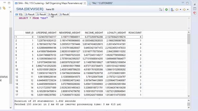Click the console pane scroll-down arrow
Screen dimensions: 198x111
click(189, 108)
